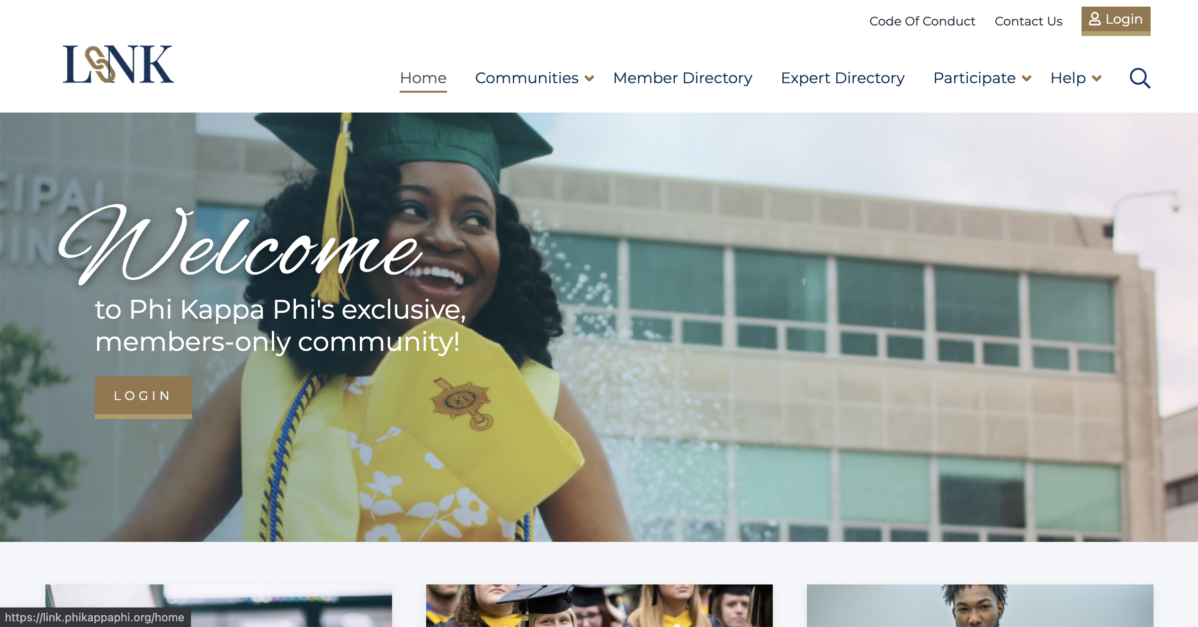
Task: Expand the Communities dropdown chevron
Action: pyautogui.click(x=589, y=78)
